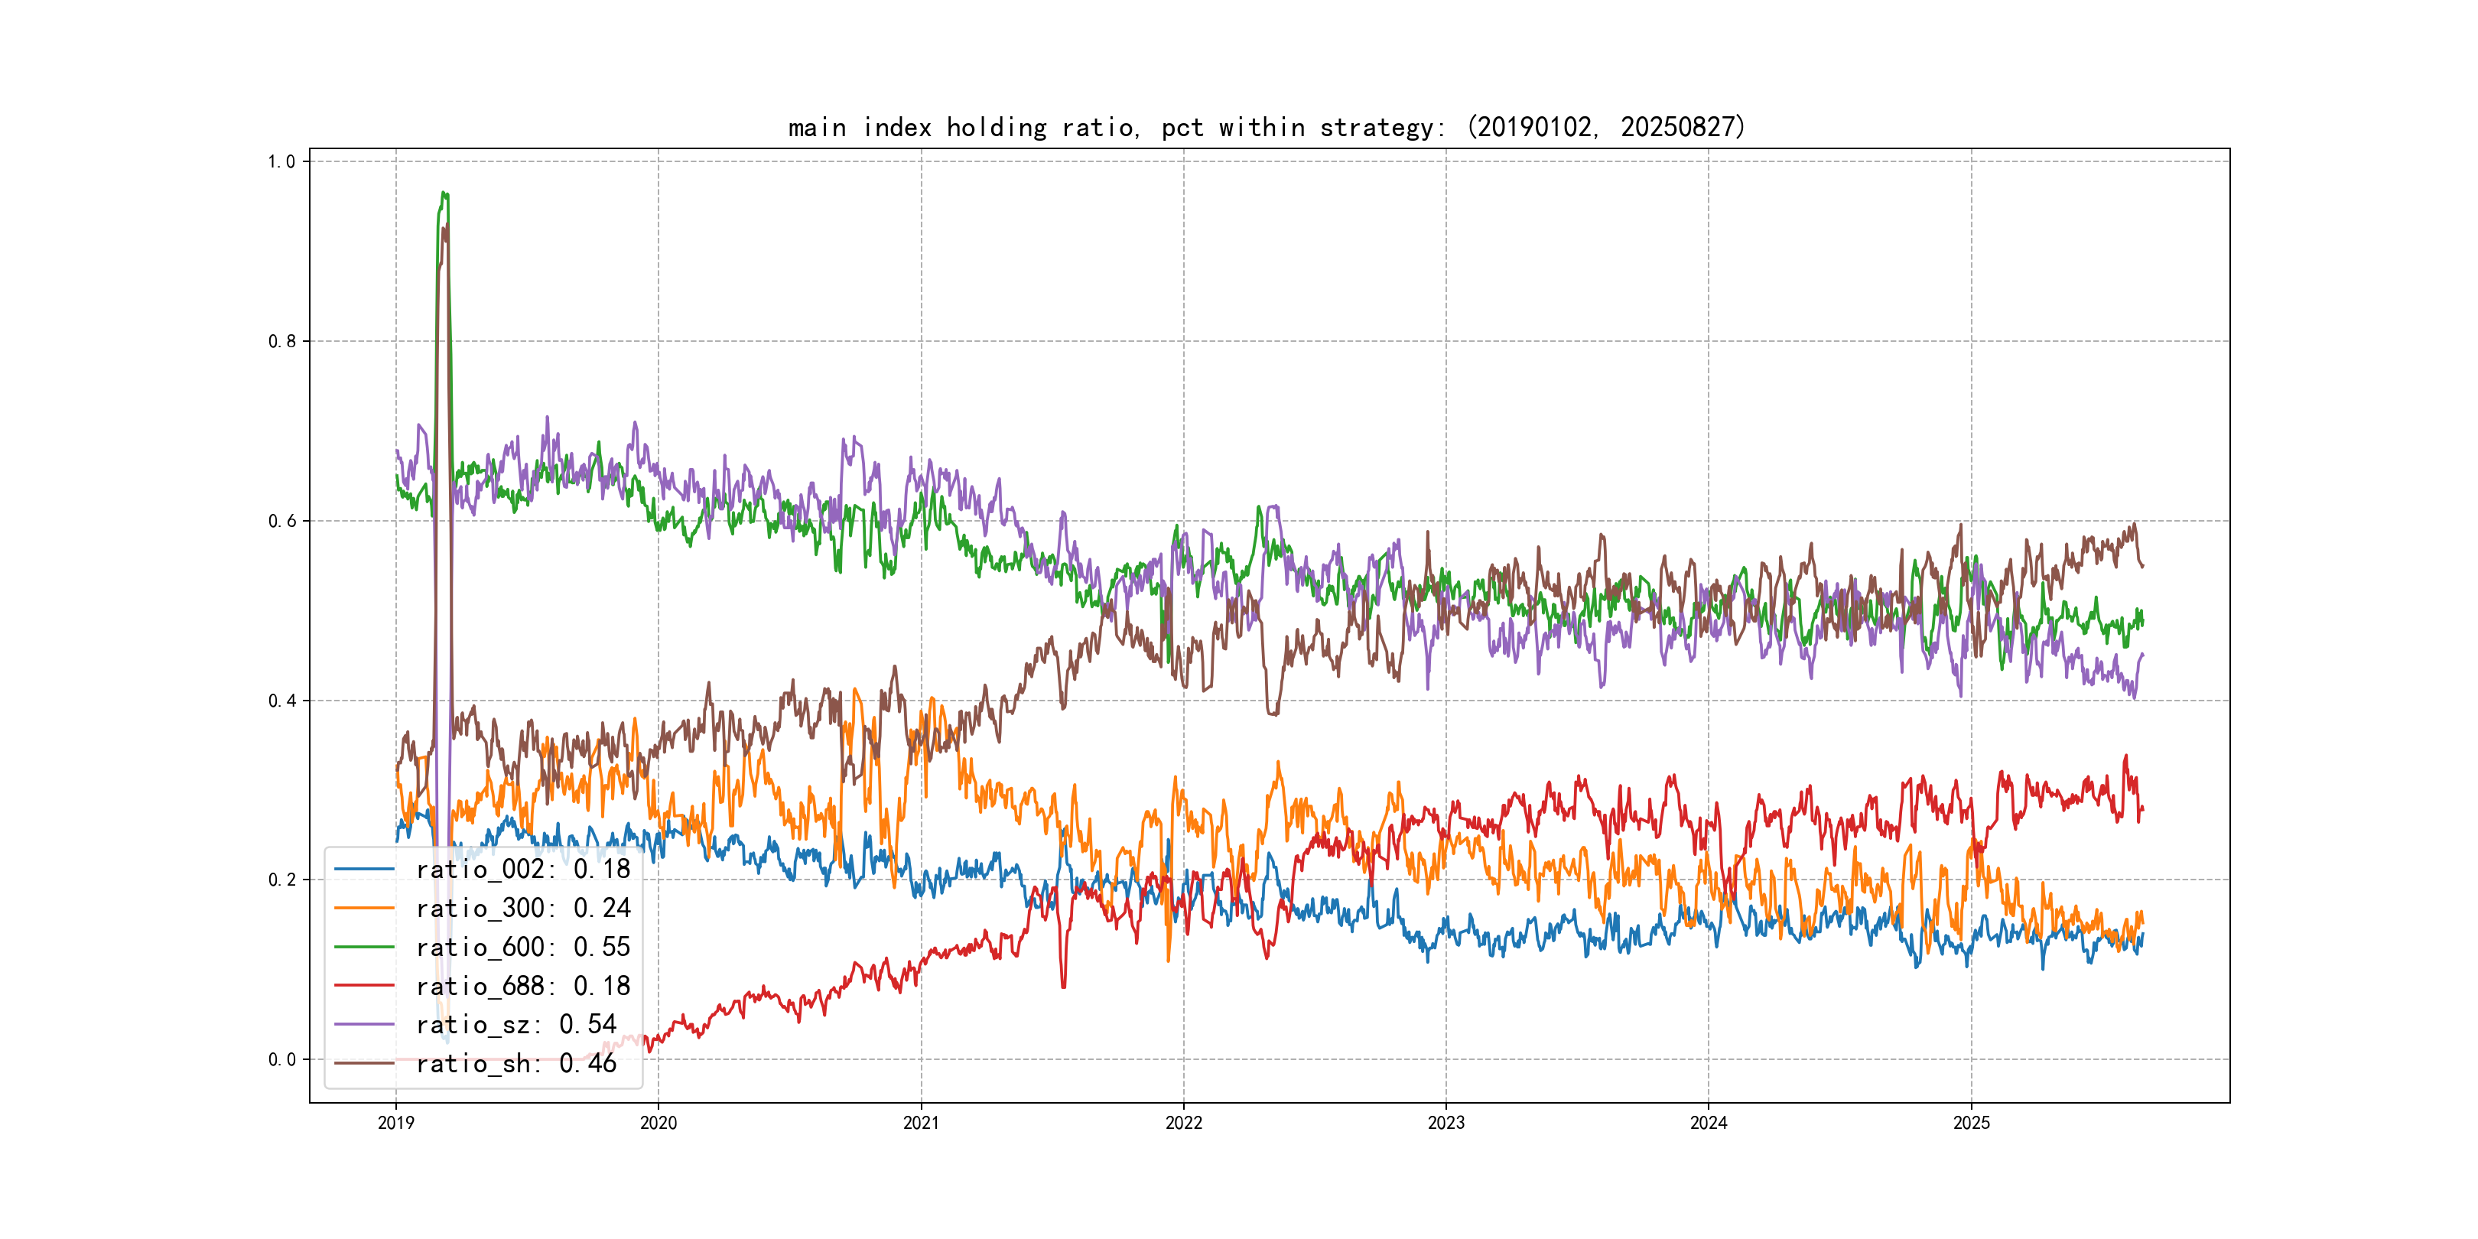This screenshot has width=2478, height=1239.
Task: Click the blue line swatch in legend
Action: 365,870
